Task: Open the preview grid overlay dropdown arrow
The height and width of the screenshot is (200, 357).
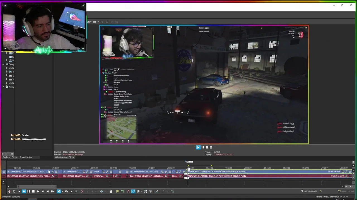Action: tap(98, 22)
